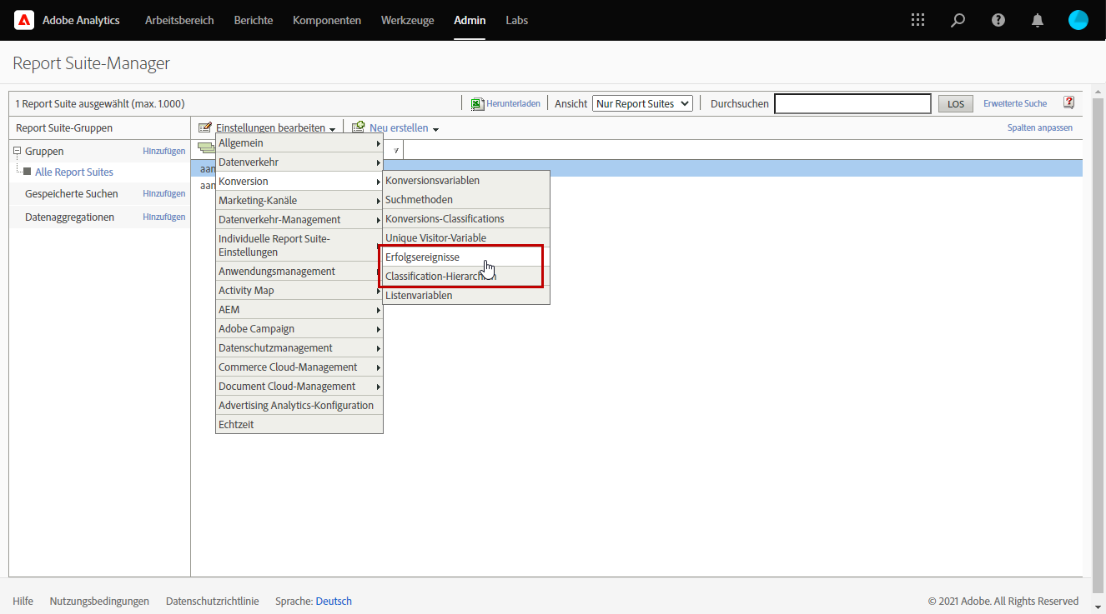
Task: Open the Ansicht dropdown
Action: [642, 103]
